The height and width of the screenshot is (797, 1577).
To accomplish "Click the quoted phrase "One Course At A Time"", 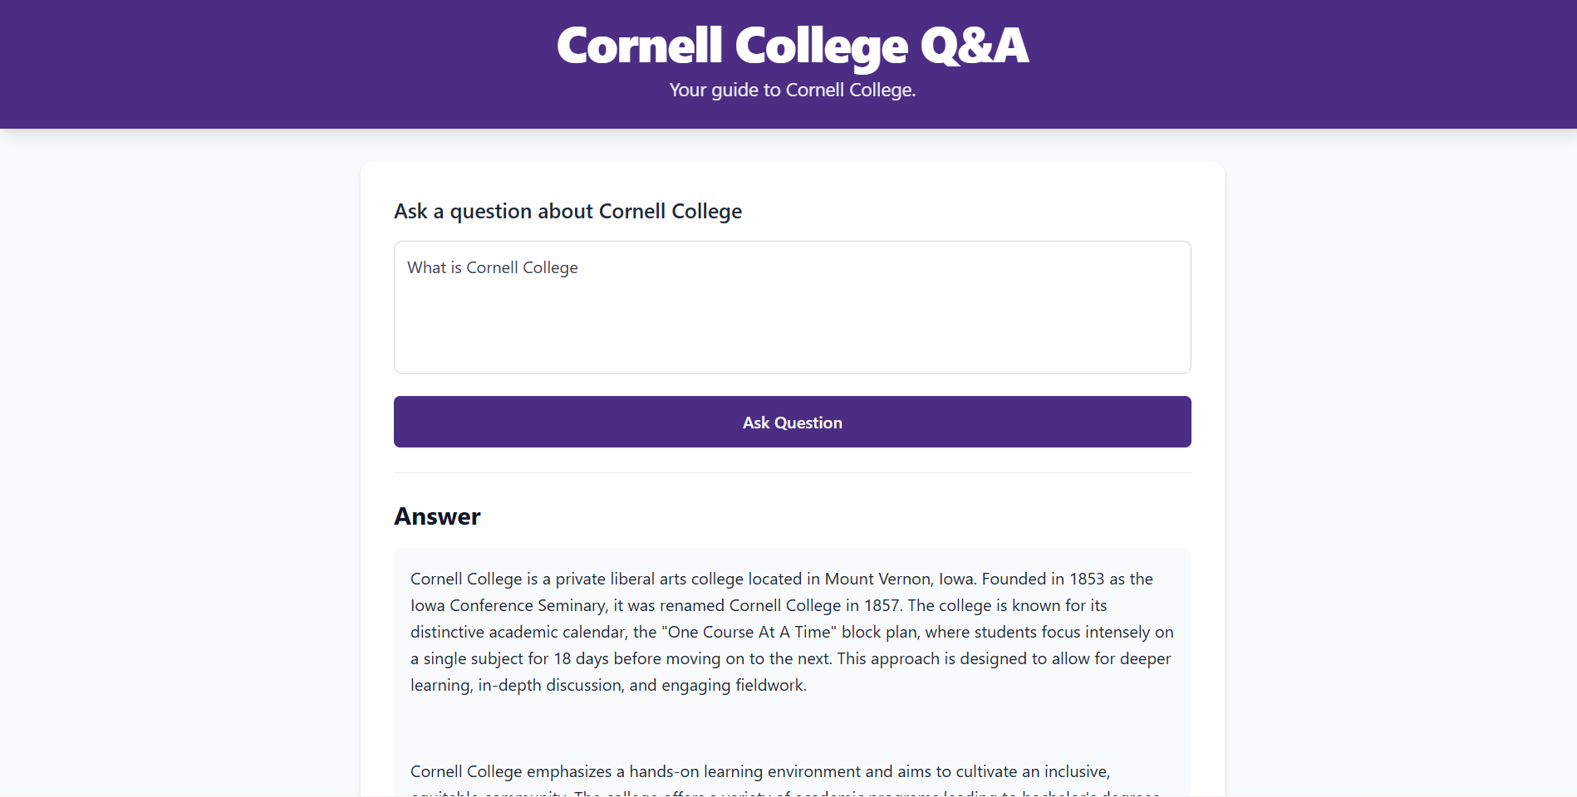I will tap(749, 632).
